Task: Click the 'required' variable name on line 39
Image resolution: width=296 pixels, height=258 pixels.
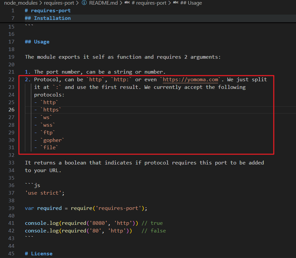Action: (49, 208)
